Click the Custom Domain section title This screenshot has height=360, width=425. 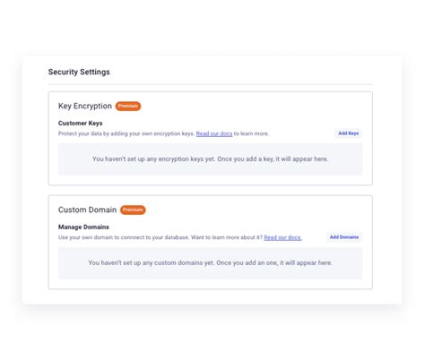tap(87, 210)
